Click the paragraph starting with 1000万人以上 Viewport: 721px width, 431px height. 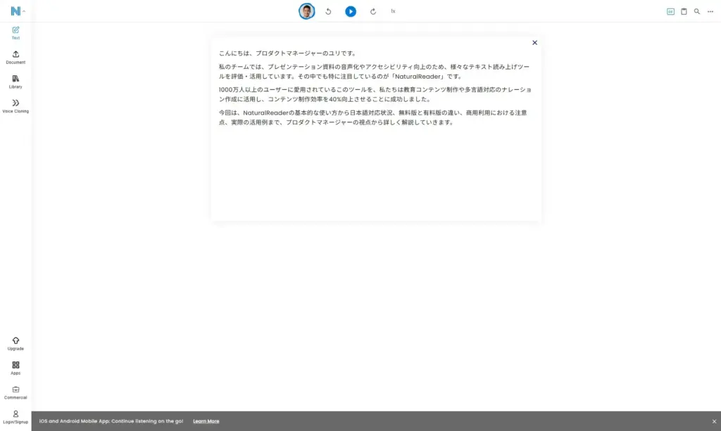pos(375,94)
